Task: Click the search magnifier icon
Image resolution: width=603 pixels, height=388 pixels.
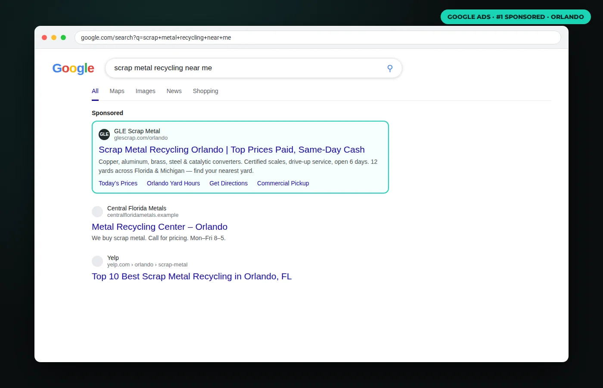Action: [390, 68]
